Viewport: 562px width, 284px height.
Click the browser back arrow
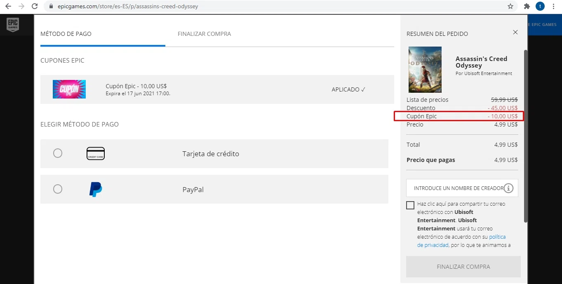[8, 7]
